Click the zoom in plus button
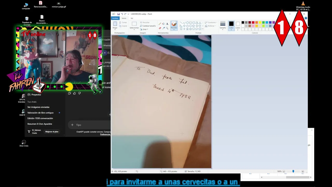This screenshot has width=332, height=187. tap(302, 171)
